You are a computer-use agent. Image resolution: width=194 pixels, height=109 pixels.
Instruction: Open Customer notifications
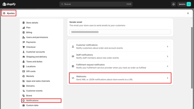coord(120,47)
